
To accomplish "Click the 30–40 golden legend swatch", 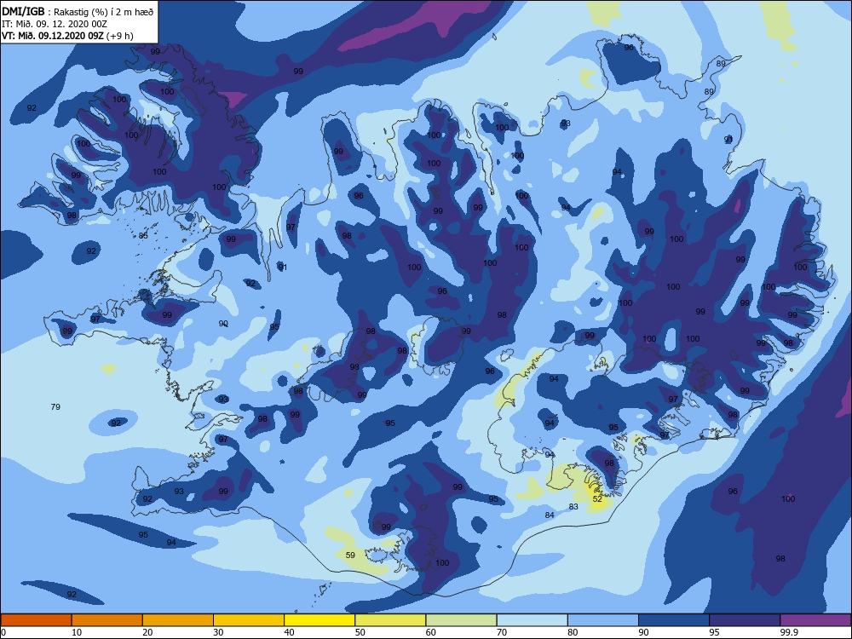I will (249, 620).
